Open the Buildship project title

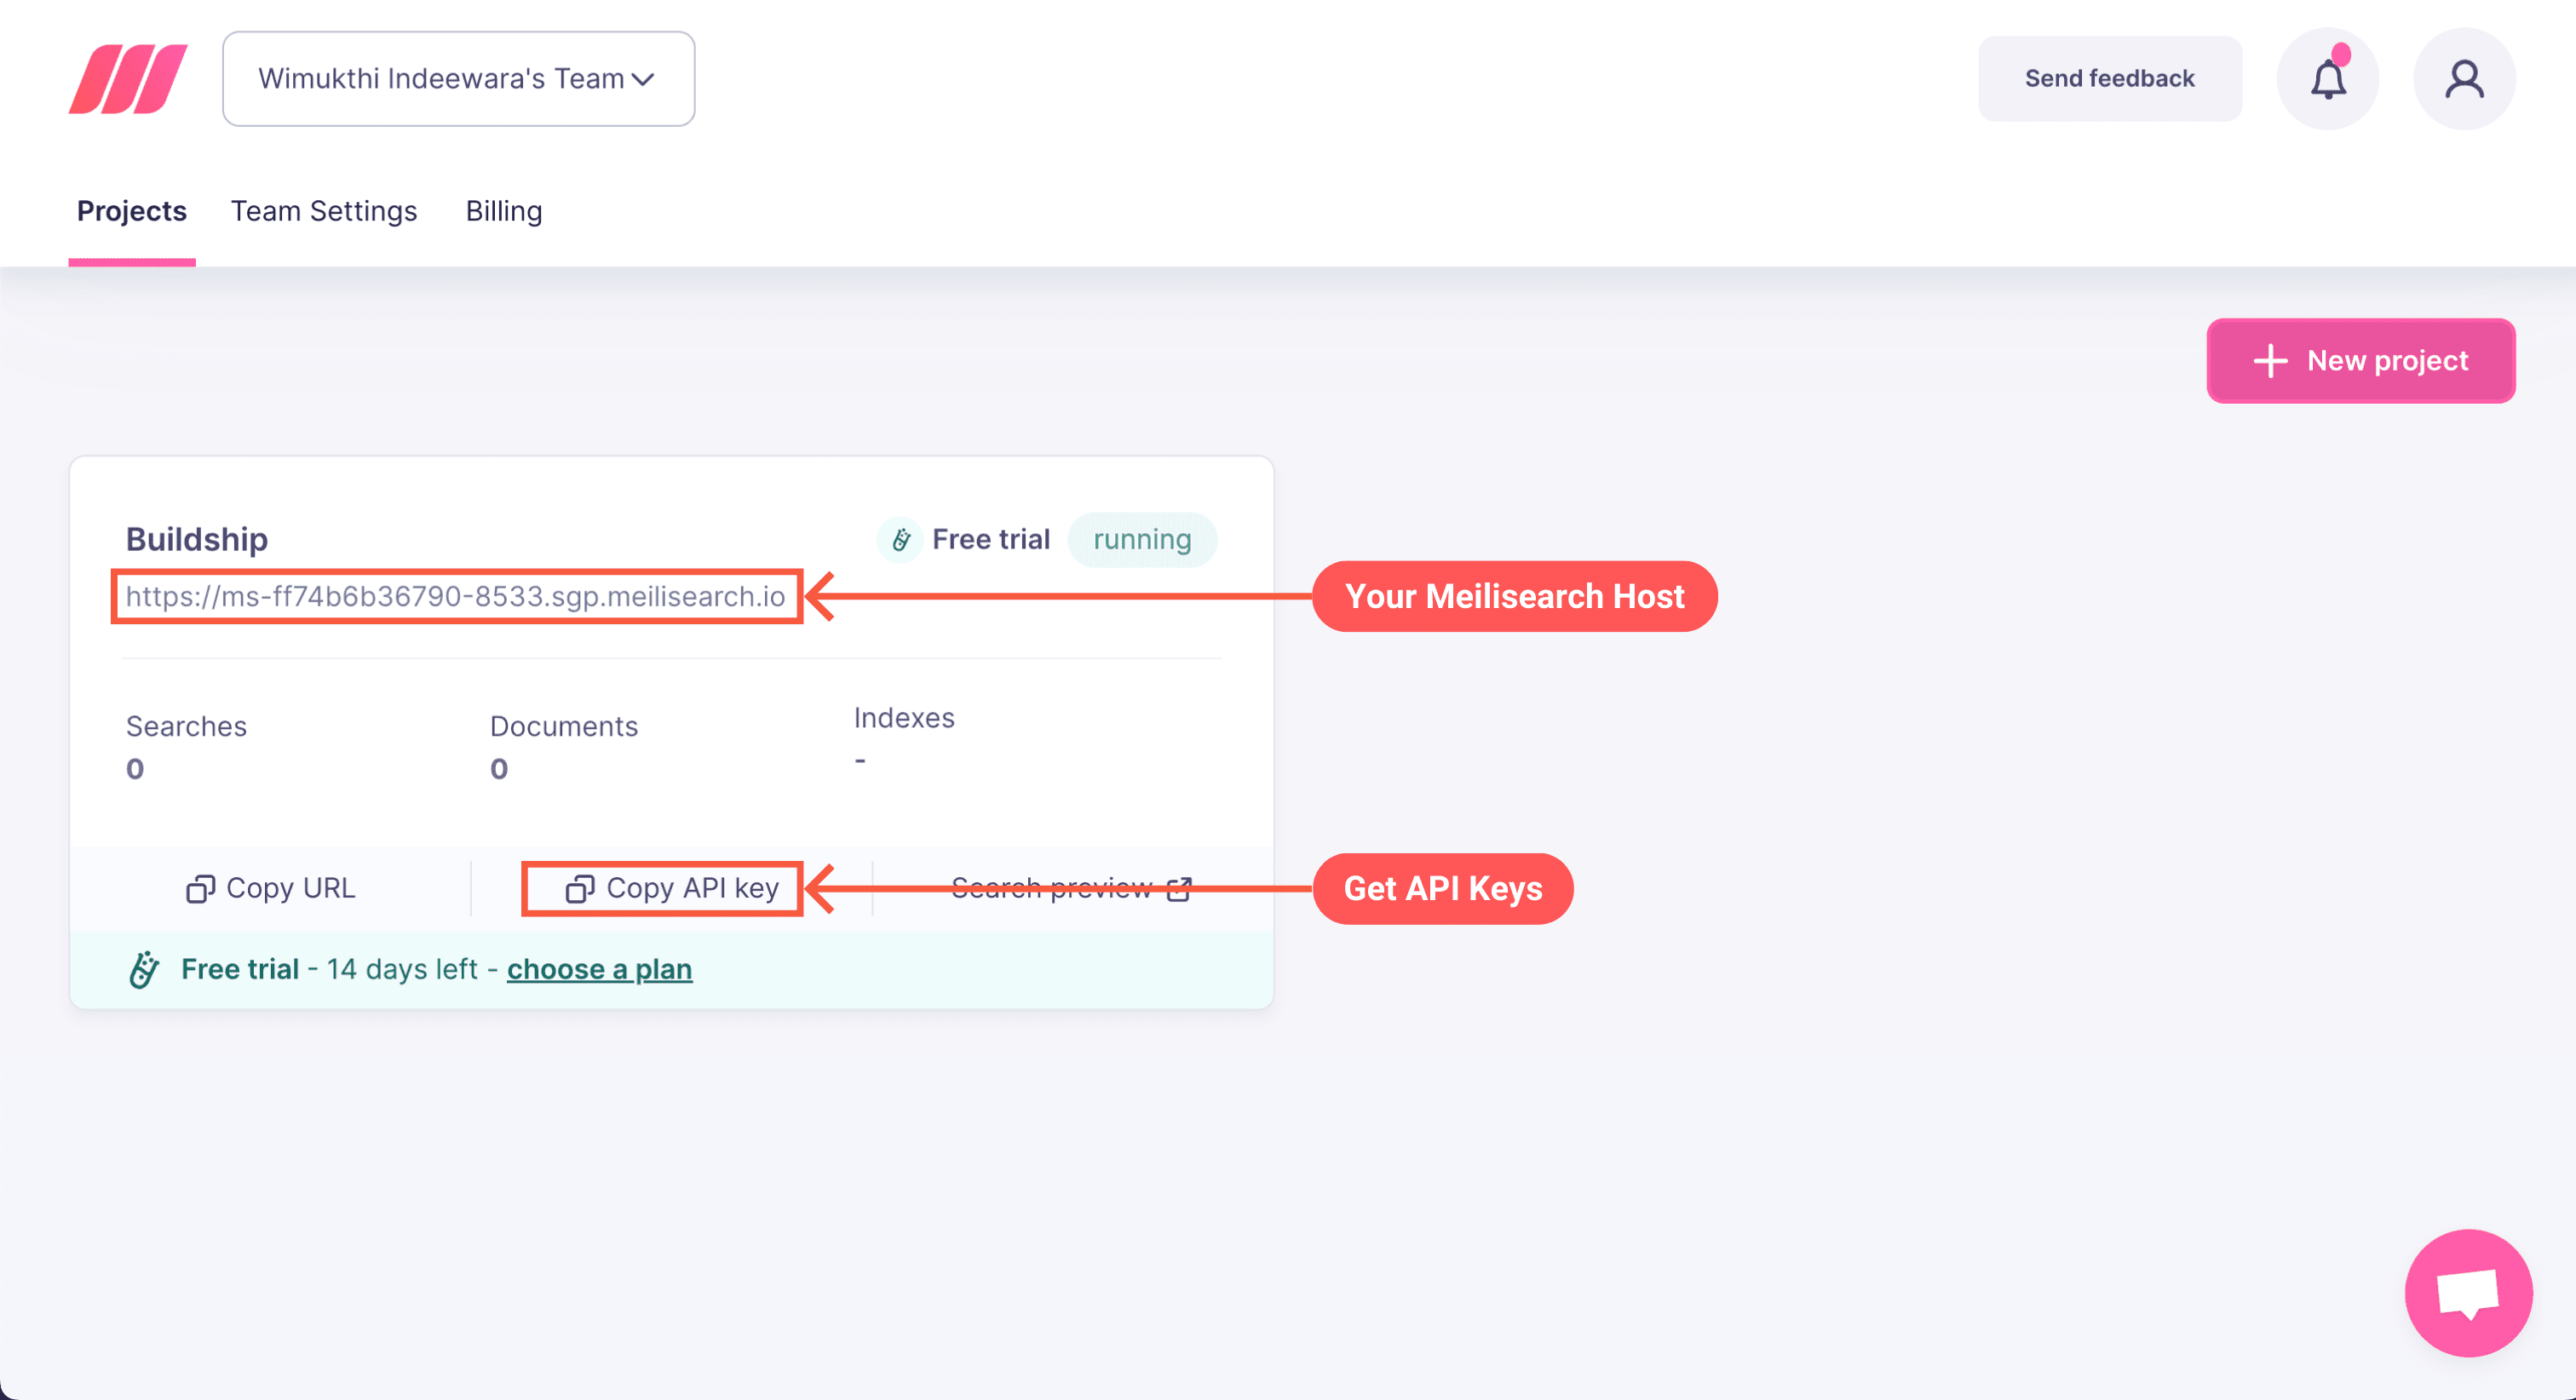(197, 539)
